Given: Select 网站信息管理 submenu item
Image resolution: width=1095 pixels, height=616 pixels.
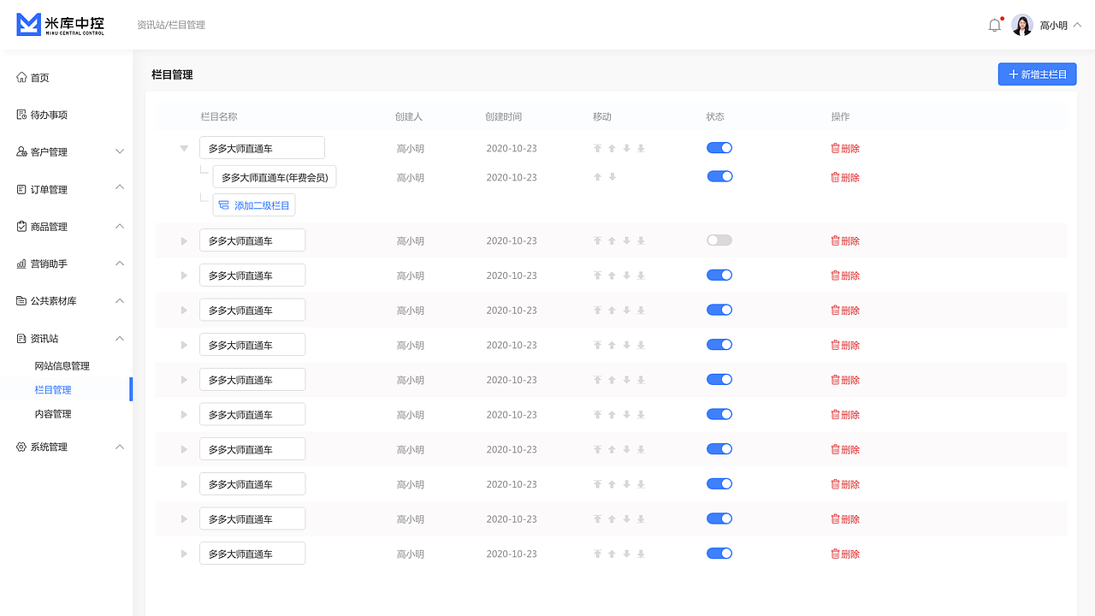Looking at the screenshot, I should pos(62,366).
